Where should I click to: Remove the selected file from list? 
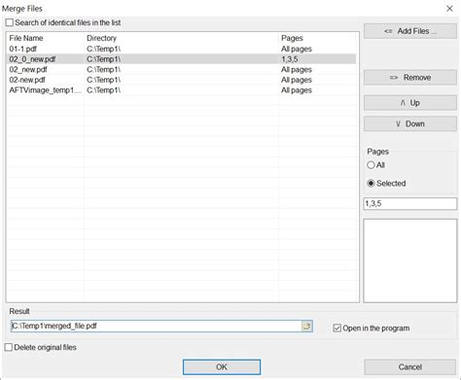pos(410,78)
